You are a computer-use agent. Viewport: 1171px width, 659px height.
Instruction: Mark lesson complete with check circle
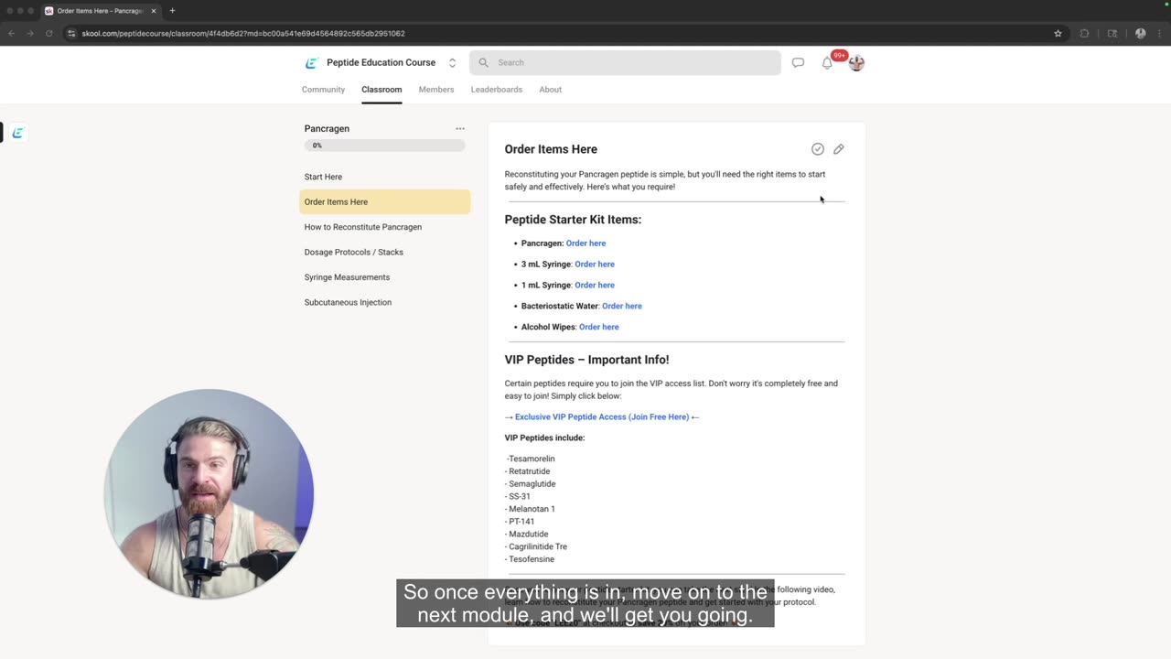coord(818,149)
